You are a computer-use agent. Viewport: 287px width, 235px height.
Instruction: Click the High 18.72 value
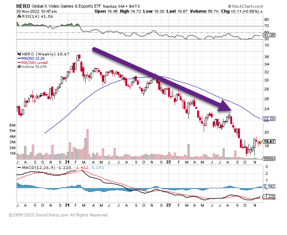pyautogui.click(x=131, y=11)
